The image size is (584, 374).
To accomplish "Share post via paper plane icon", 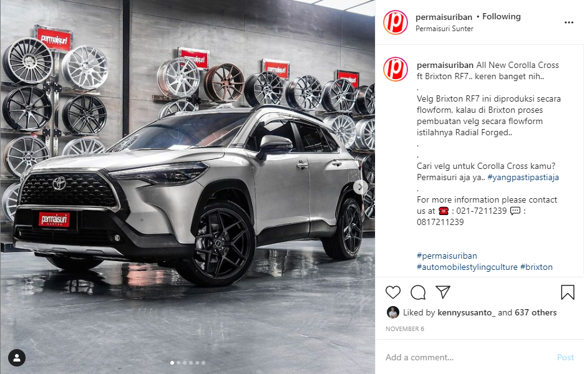I will (x=443, y=292).
